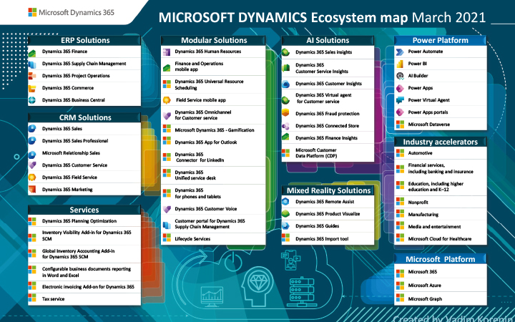Click the Product Visualize icon

285,213
